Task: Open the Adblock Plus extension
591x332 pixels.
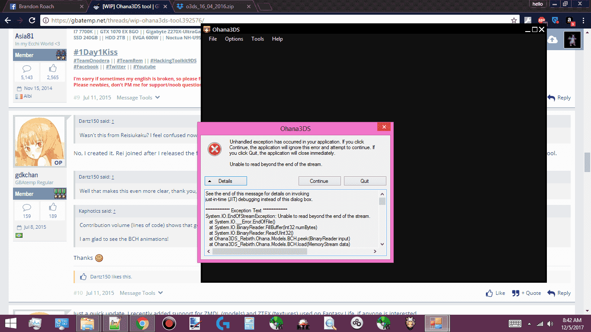Action: tap(542, 20)
